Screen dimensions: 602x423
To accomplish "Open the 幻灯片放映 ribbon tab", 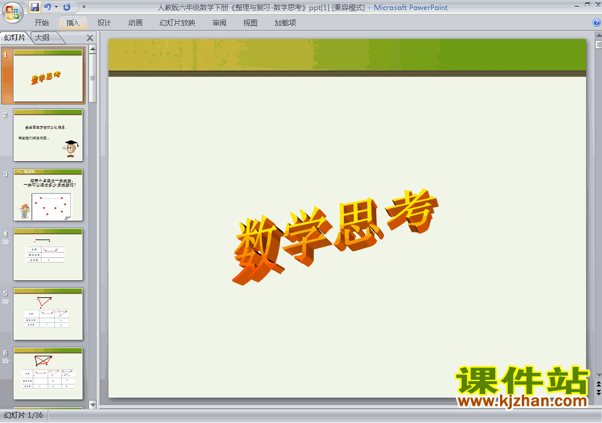I will pos(177,23).
